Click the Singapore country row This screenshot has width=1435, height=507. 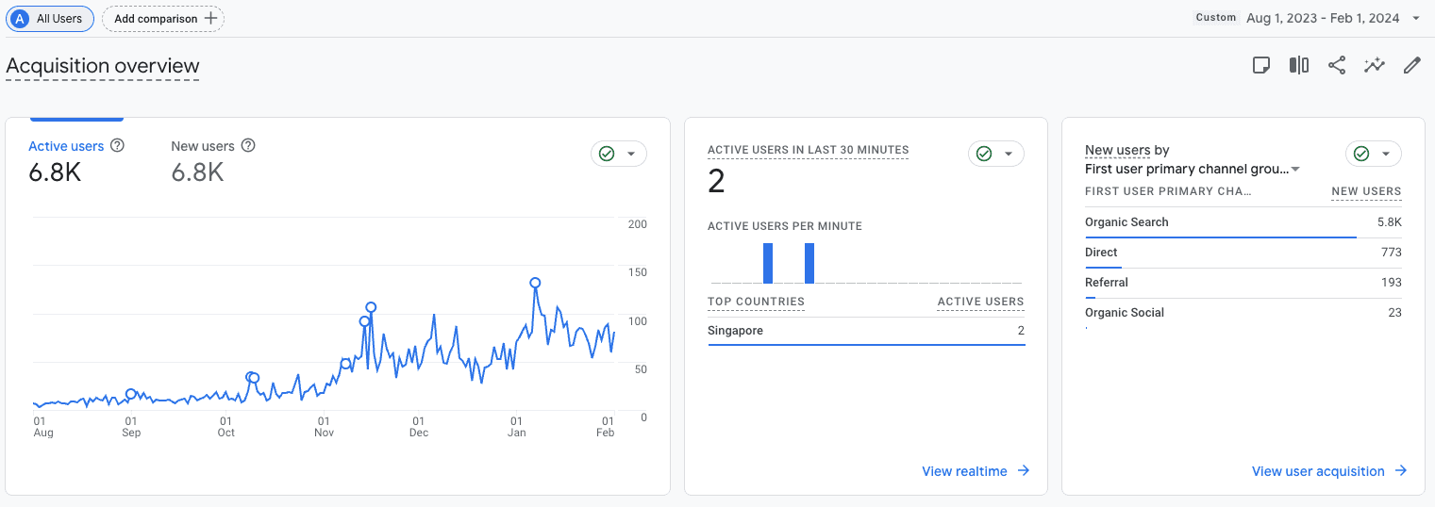pyautogui.click(x=866, y=331)
